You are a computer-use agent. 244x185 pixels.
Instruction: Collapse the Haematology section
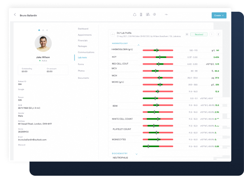(x=139, y=45)
